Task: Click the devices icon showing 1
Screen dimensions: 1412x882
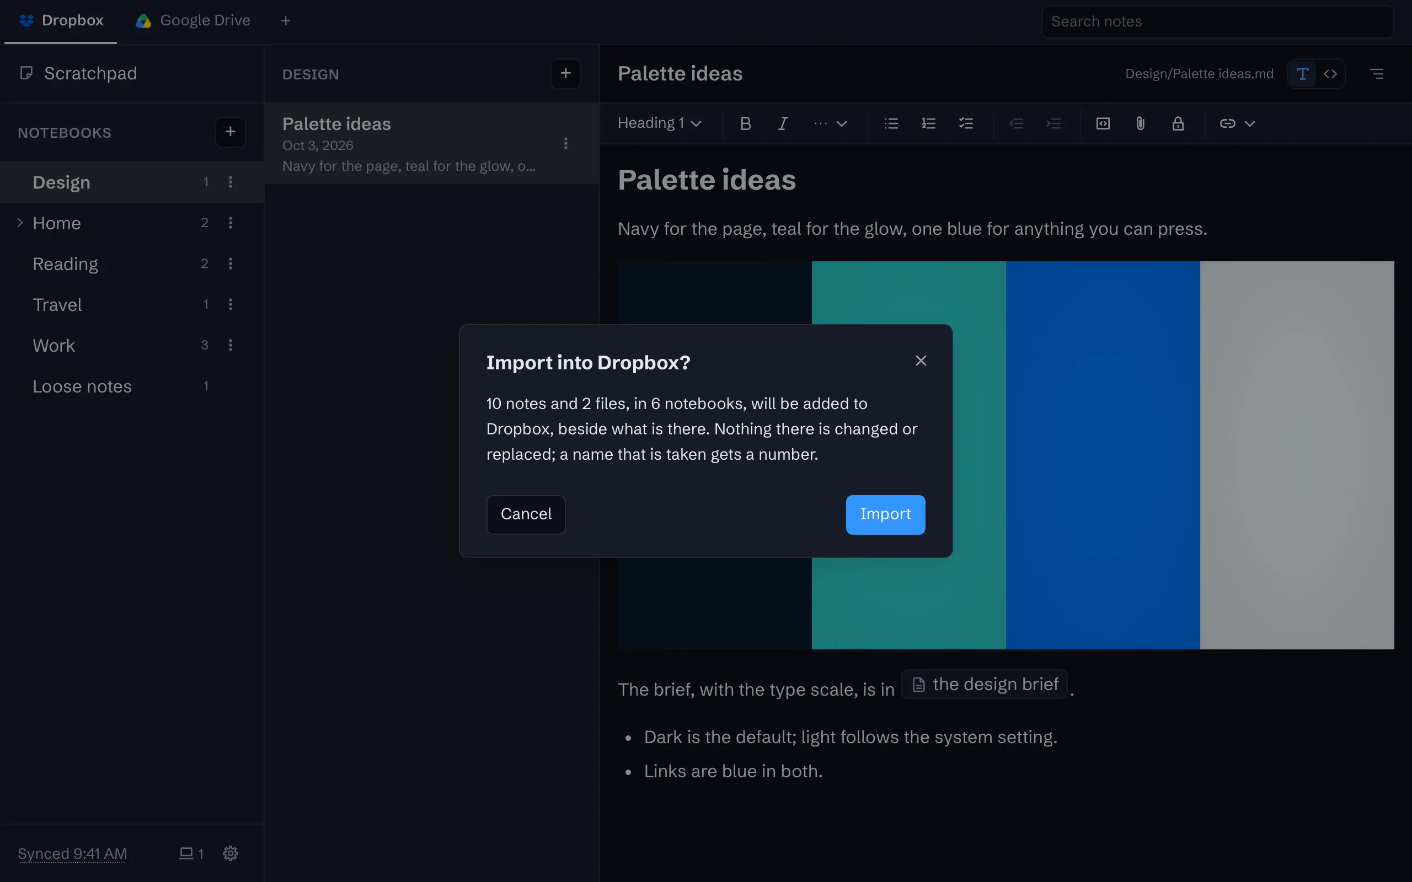Action: (x=191, y=853)
